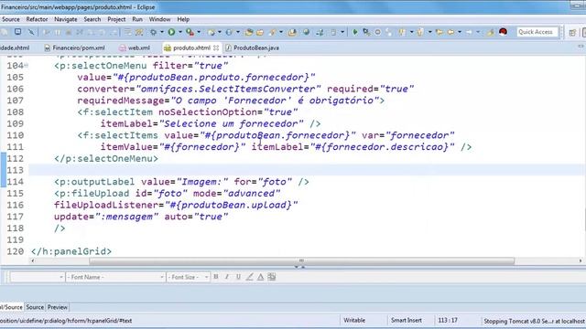Click the green Run button in toolbar
The width and height of the screenshot is (586, 329).
click(x=171, y=32)
